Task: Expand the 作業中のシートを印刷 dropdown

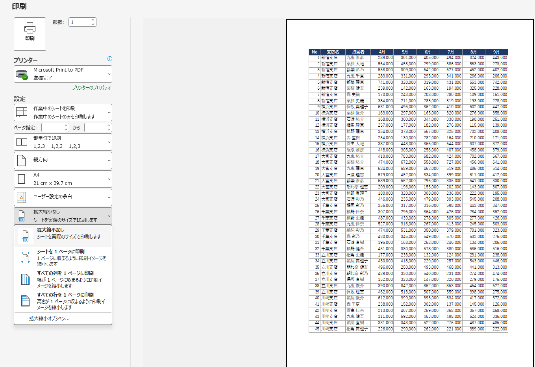Action: [63, 112]
